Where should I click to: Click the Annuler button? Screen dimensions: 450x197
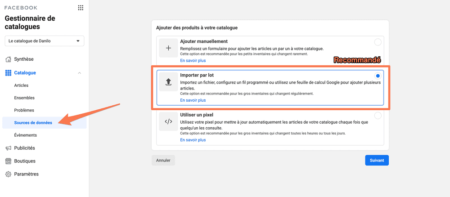pos(163,160)
